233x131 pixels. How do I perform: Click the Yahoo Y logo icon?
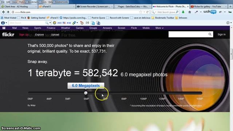point(4,28)
